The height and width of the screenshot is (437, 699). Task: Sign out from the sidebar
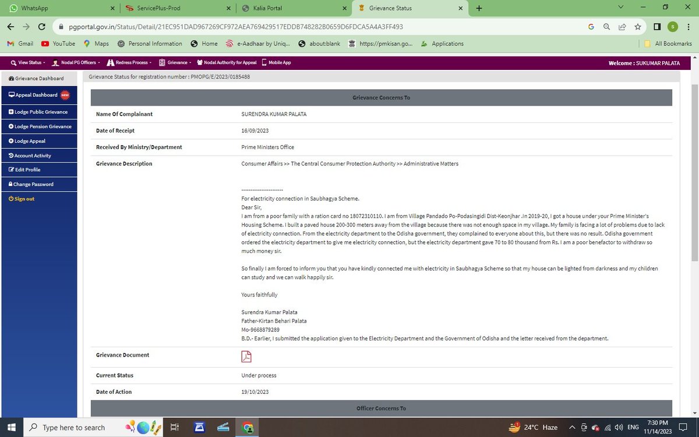[22, 199]
